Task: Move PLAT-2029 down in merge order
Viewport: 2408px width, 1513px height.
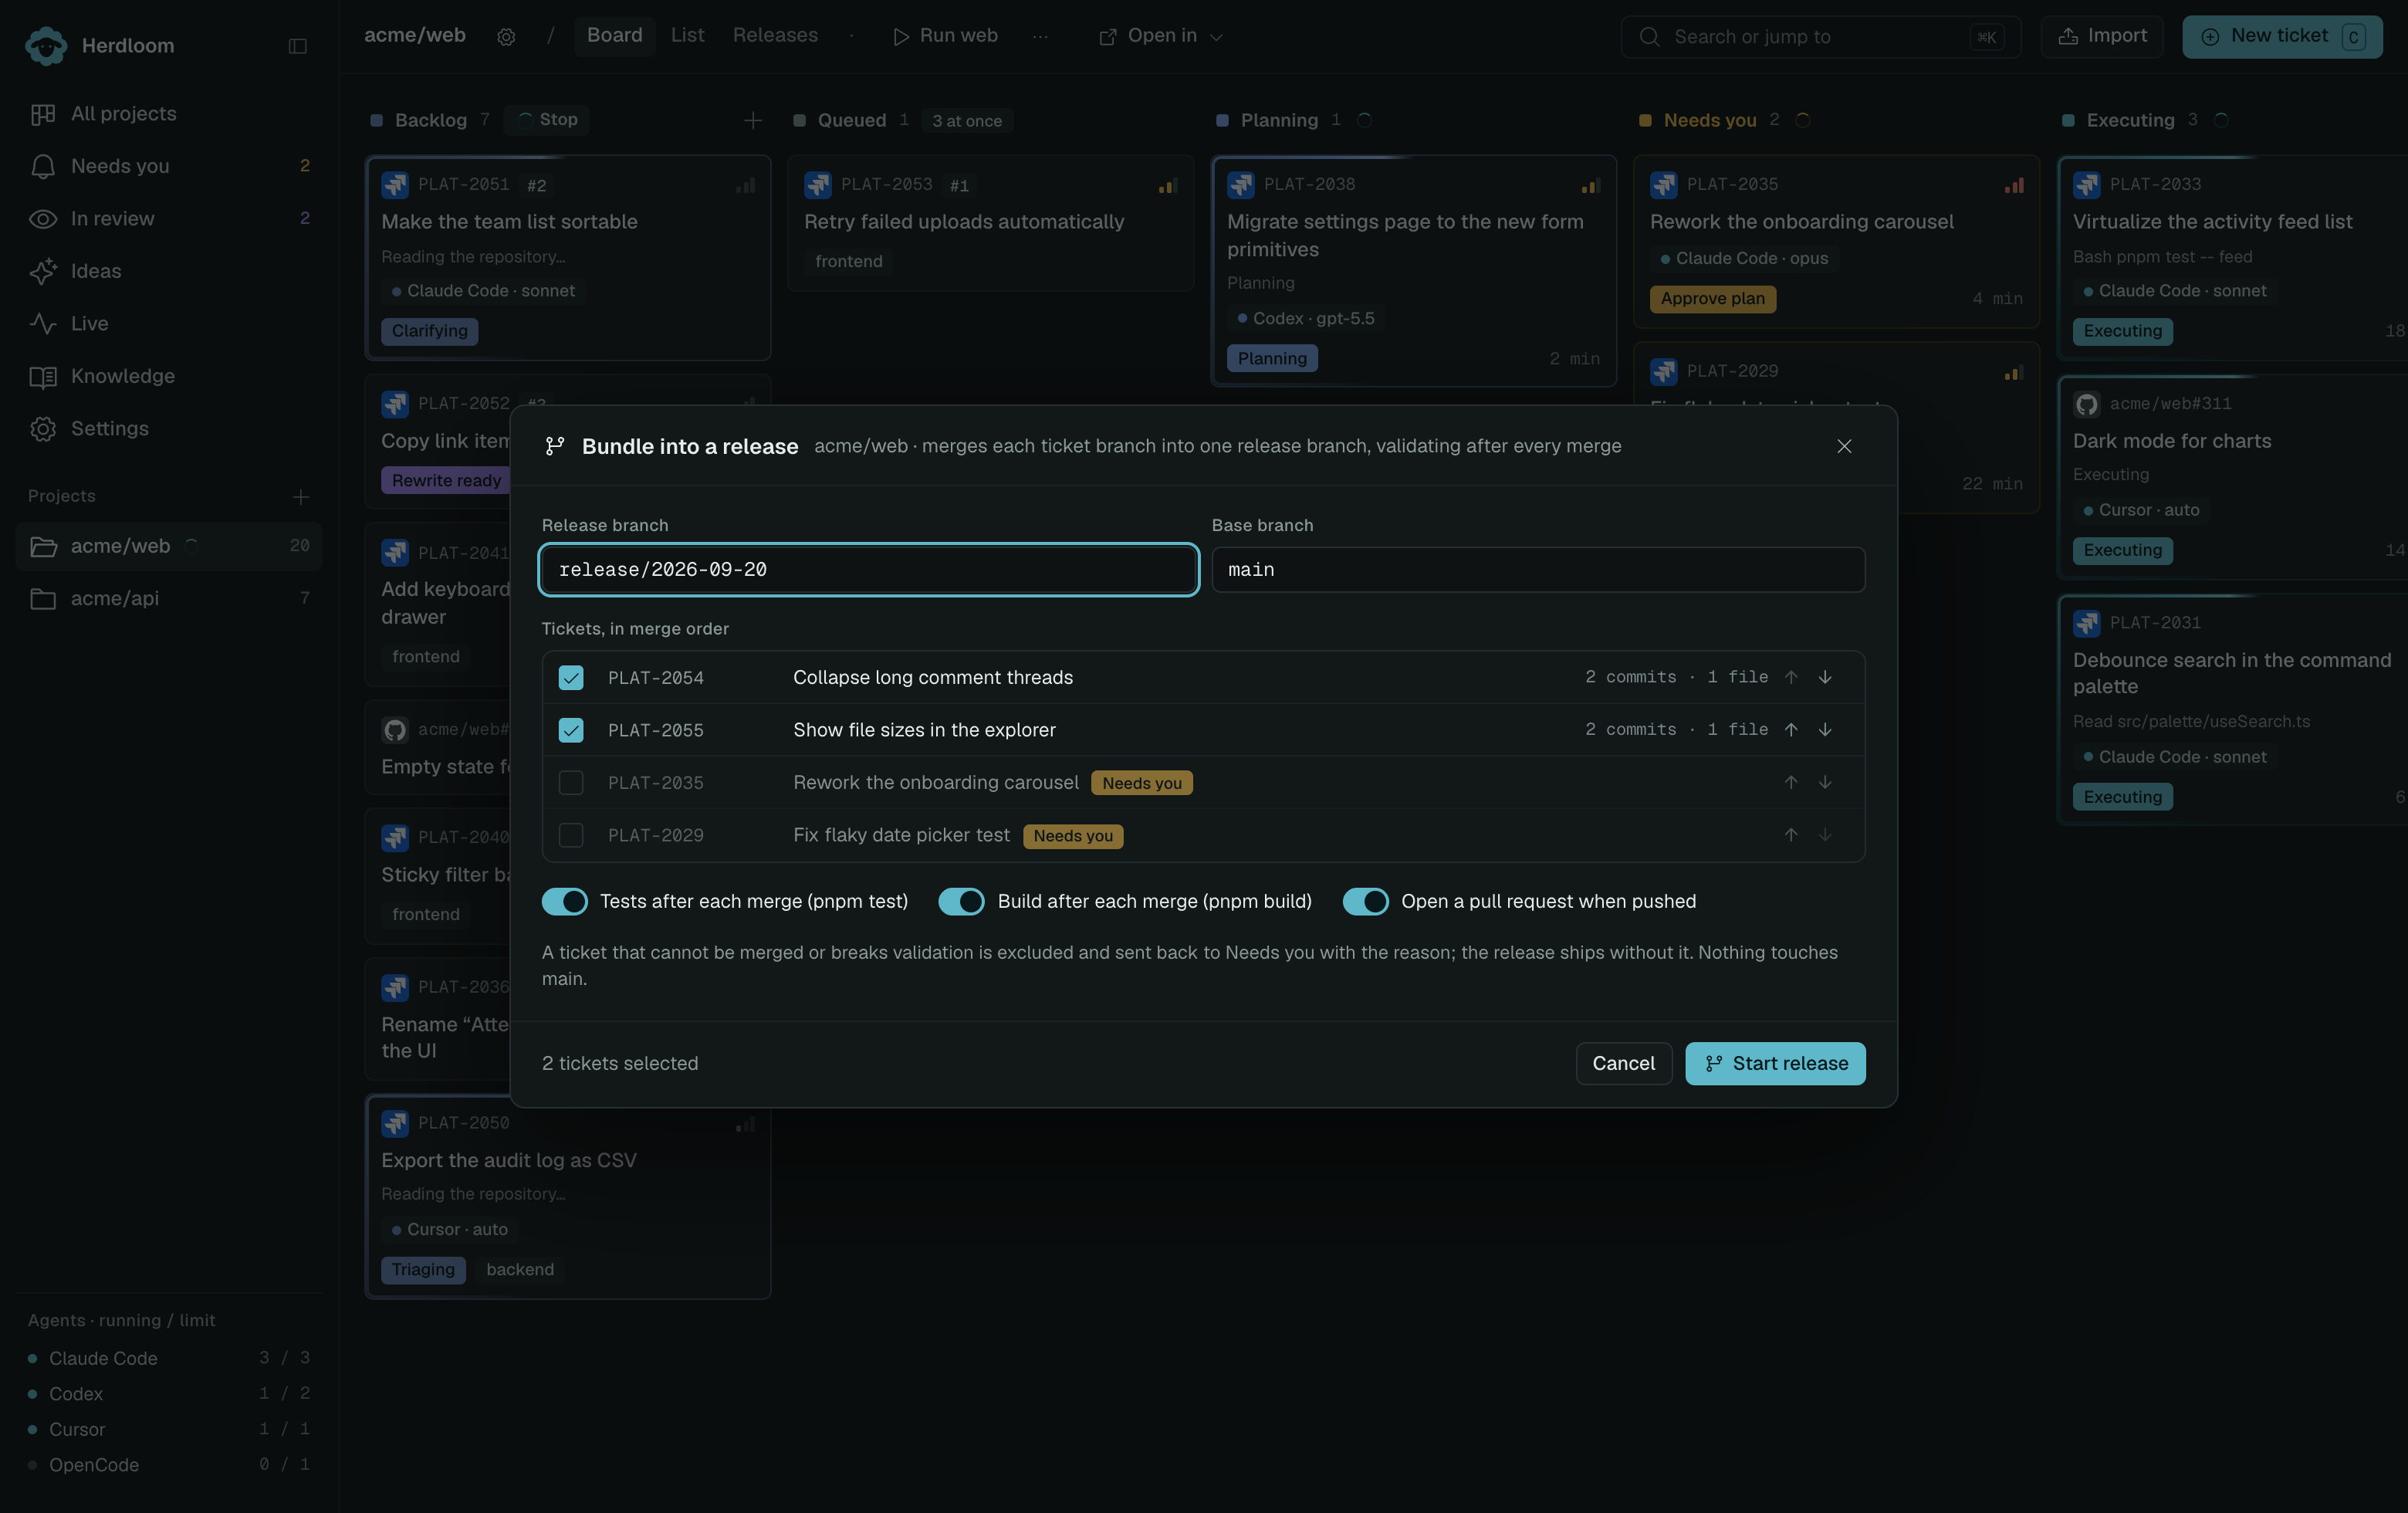Action: click(1825, 835)
